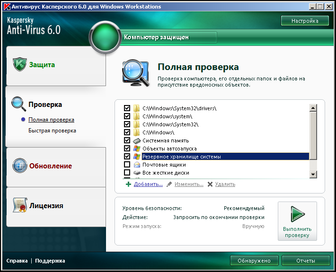
Task: Open the Справка help link
Action: point(17,261)
